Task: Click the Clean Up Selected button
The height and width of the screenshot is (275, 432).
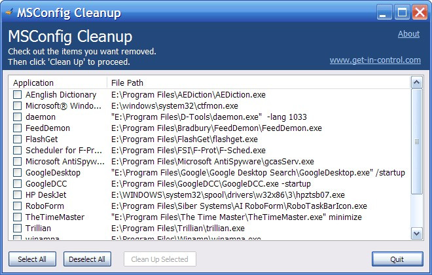Action: (160, 259)
